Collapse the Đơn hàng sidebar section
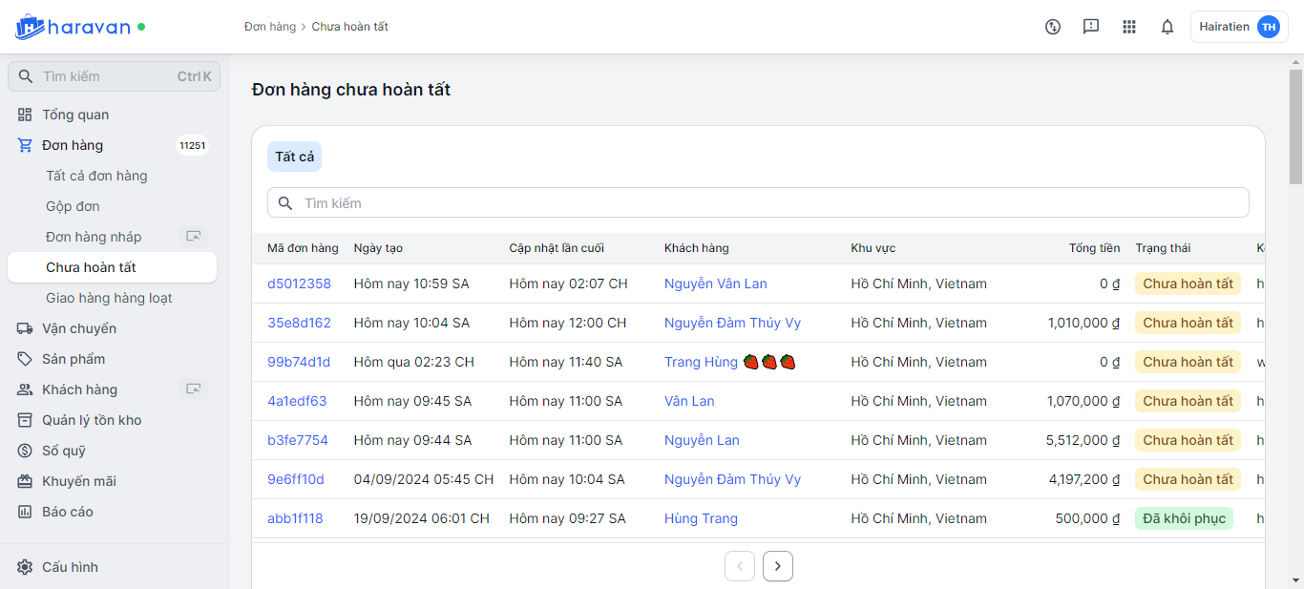 [x=73, y=145]
